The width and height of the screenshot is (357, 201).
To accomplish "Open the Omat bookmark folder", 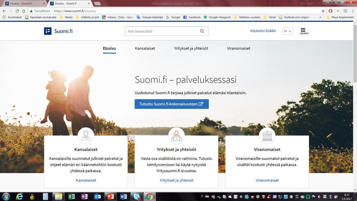I will pos(269,17).
